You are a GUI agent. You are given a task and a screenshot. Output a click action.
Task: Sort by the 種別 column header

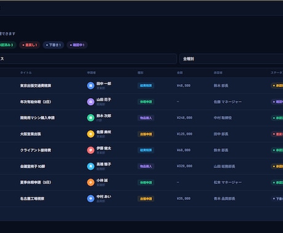[x=140, y=73]
